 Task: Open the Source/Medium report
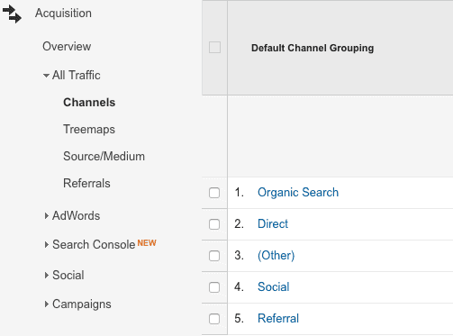pyautogui.click(x=104, y=157)
